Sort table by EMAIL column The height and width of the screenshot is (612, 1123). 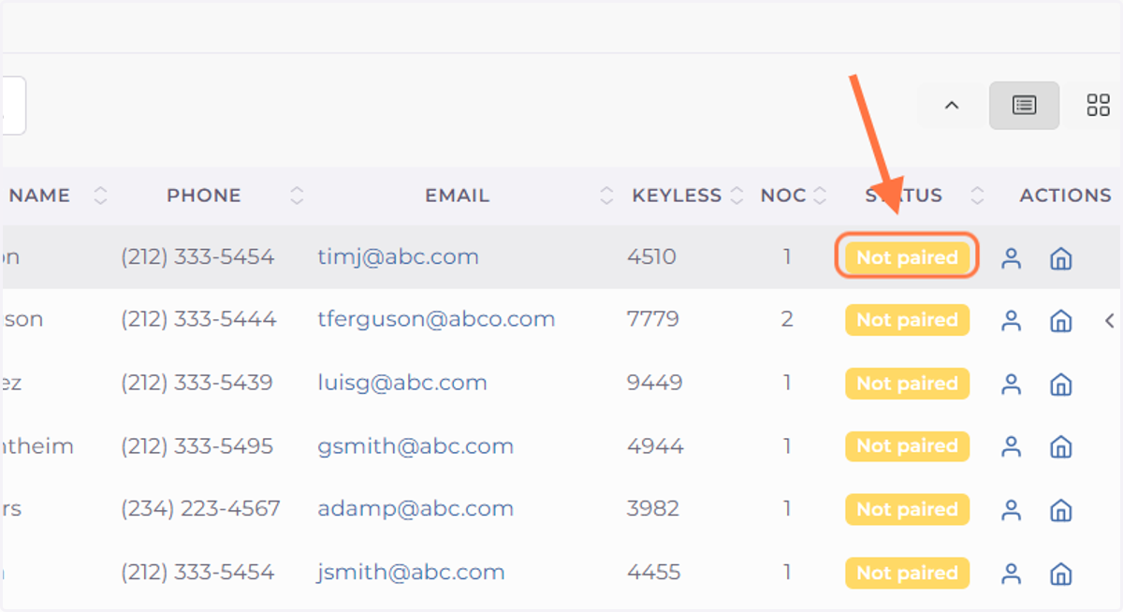(x=606, y=196)
